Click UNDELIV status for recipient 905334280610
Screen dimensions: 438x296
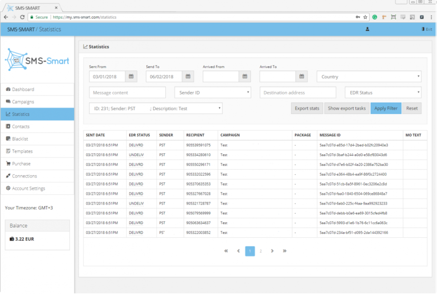tap(136, 155)
